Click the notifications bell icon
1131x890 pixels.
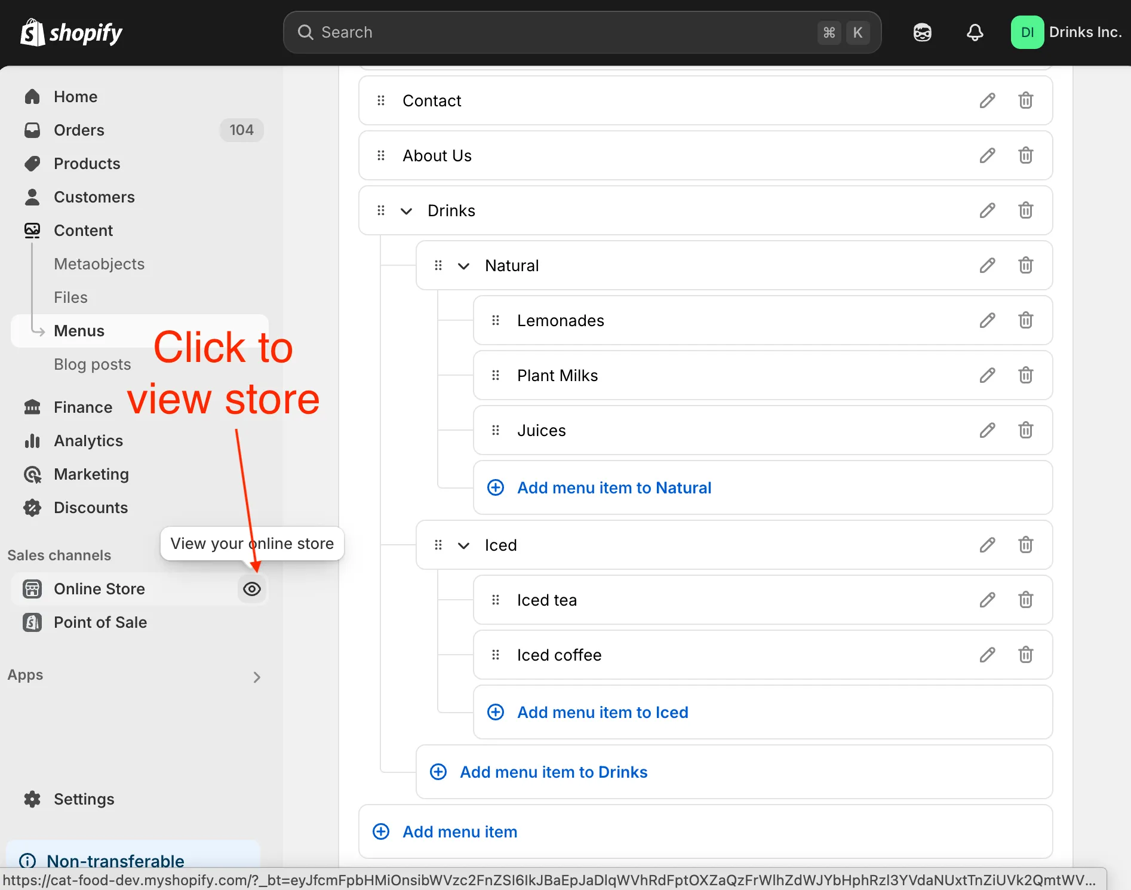click(x=974, y=32)
